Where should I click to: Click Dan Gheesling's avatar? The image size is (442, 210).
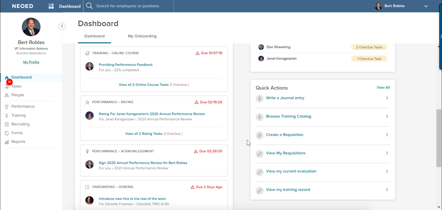click(x=261, y=47)
